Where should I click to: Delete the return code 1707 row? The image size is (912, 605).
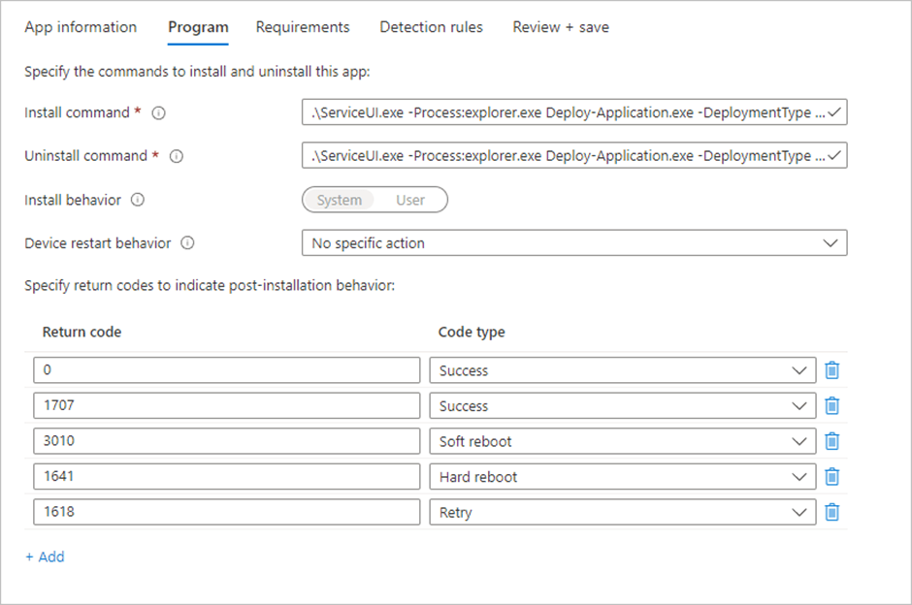tap(831, 405)
